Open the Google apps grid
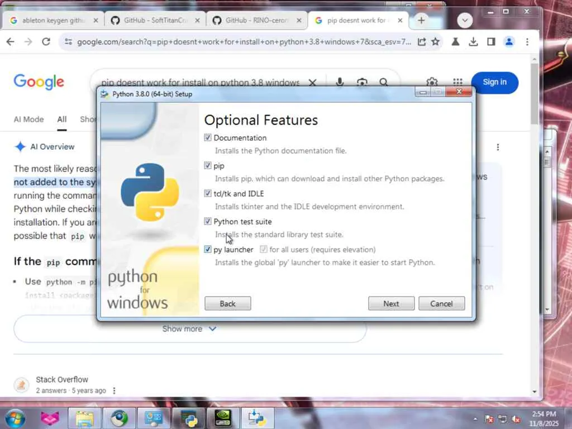 (457, 82)
